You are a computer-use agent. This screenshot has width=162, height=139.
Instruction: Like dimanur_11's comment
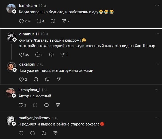(x=21, y=55)
